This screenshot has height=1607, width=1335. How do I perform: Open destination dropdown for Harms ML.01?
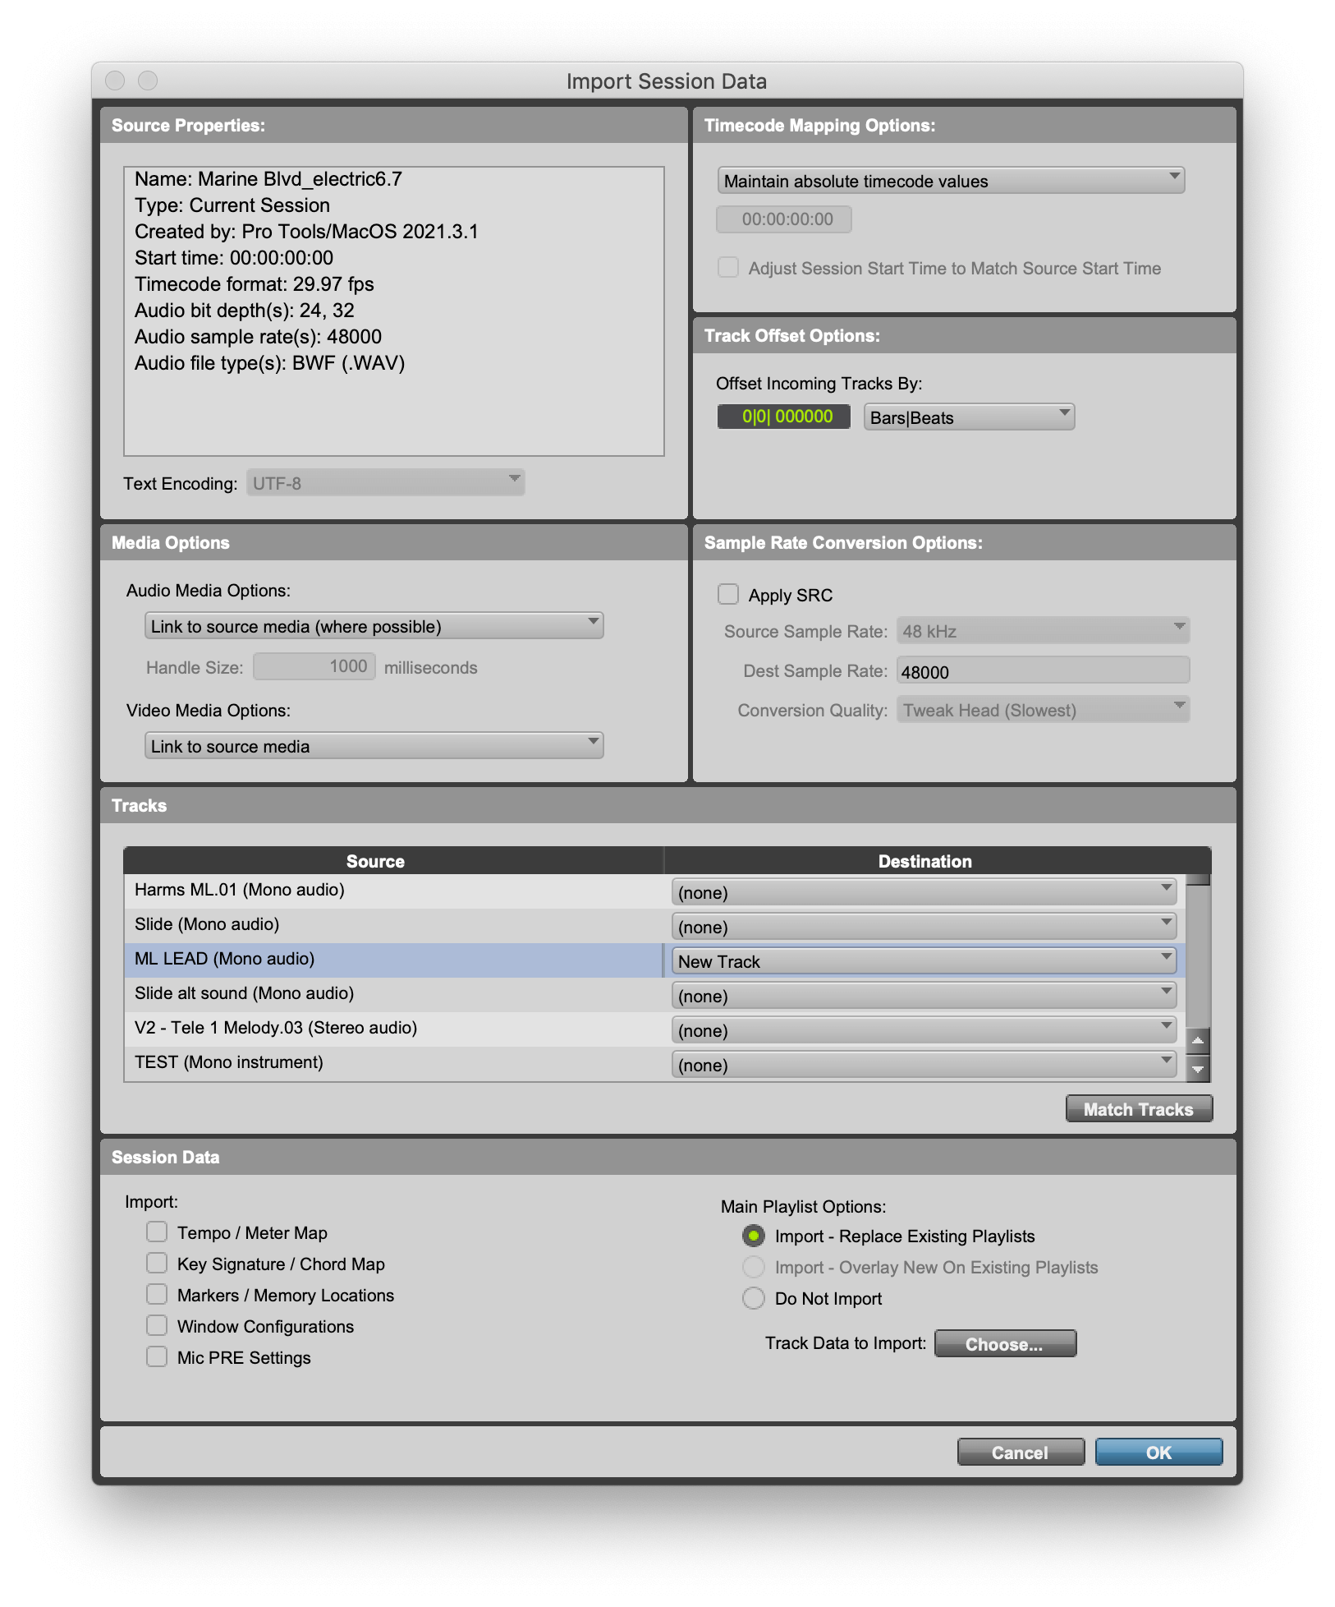pos(924,892)
